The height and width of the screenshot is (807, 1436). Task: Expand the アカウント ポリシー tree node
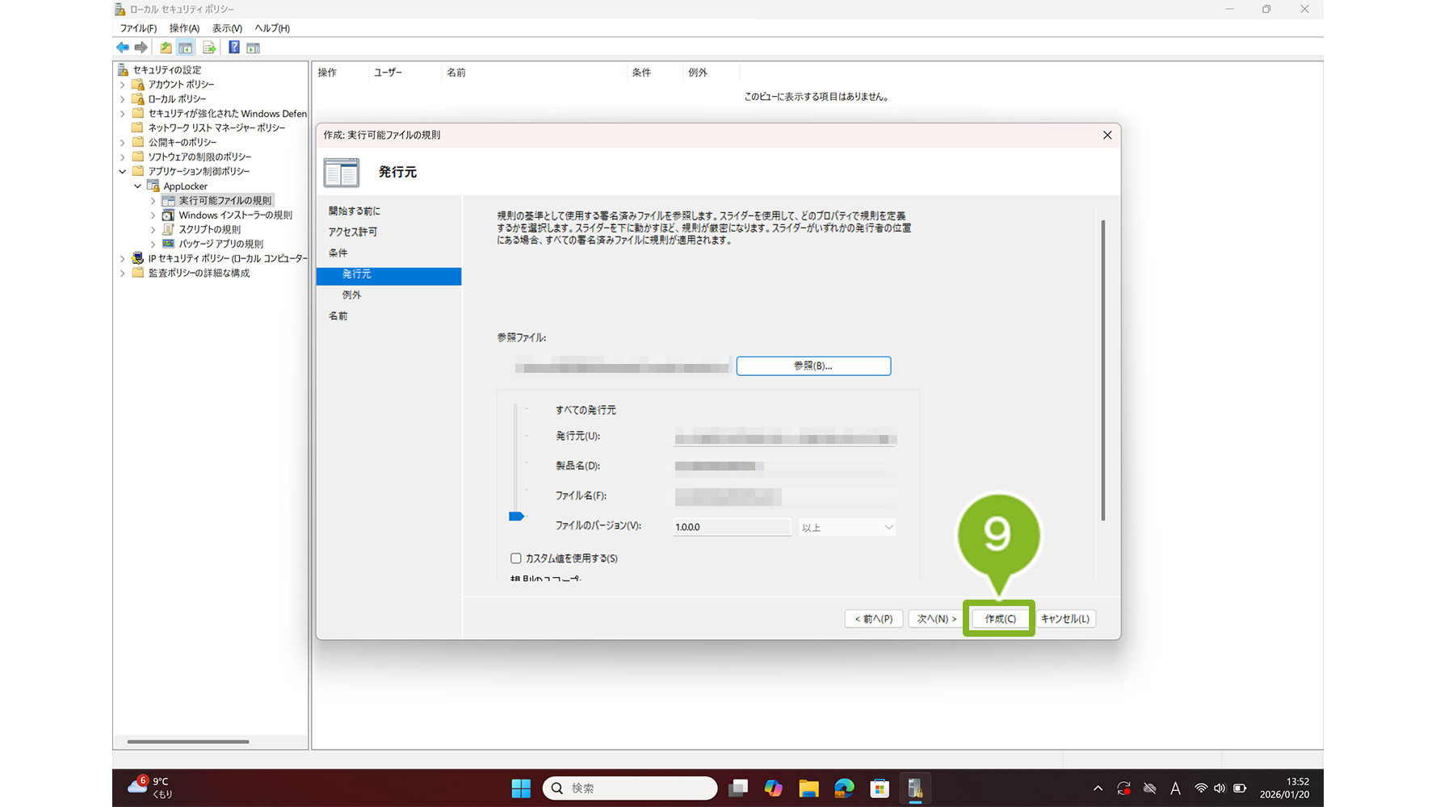[123, 85]
